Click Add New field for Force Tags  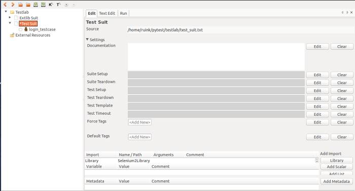coord(139,122)
